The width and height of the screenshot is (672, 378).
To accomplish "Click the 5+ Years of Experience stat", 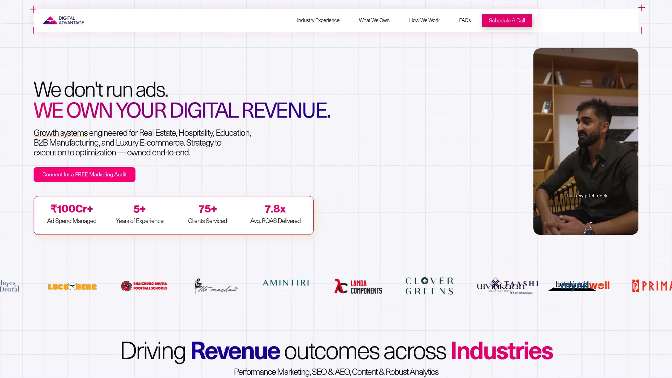I will click(140, 214).
